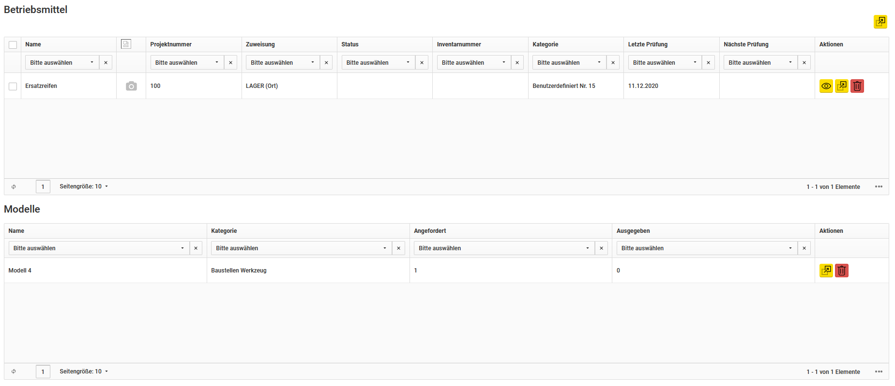Clear Inventarnummer filter
The width and height of the screenshot is (895, 386).
click(517, 63)
